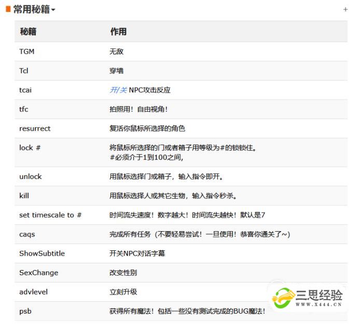Open the 开/关 link in tcai row

[118, 90]
